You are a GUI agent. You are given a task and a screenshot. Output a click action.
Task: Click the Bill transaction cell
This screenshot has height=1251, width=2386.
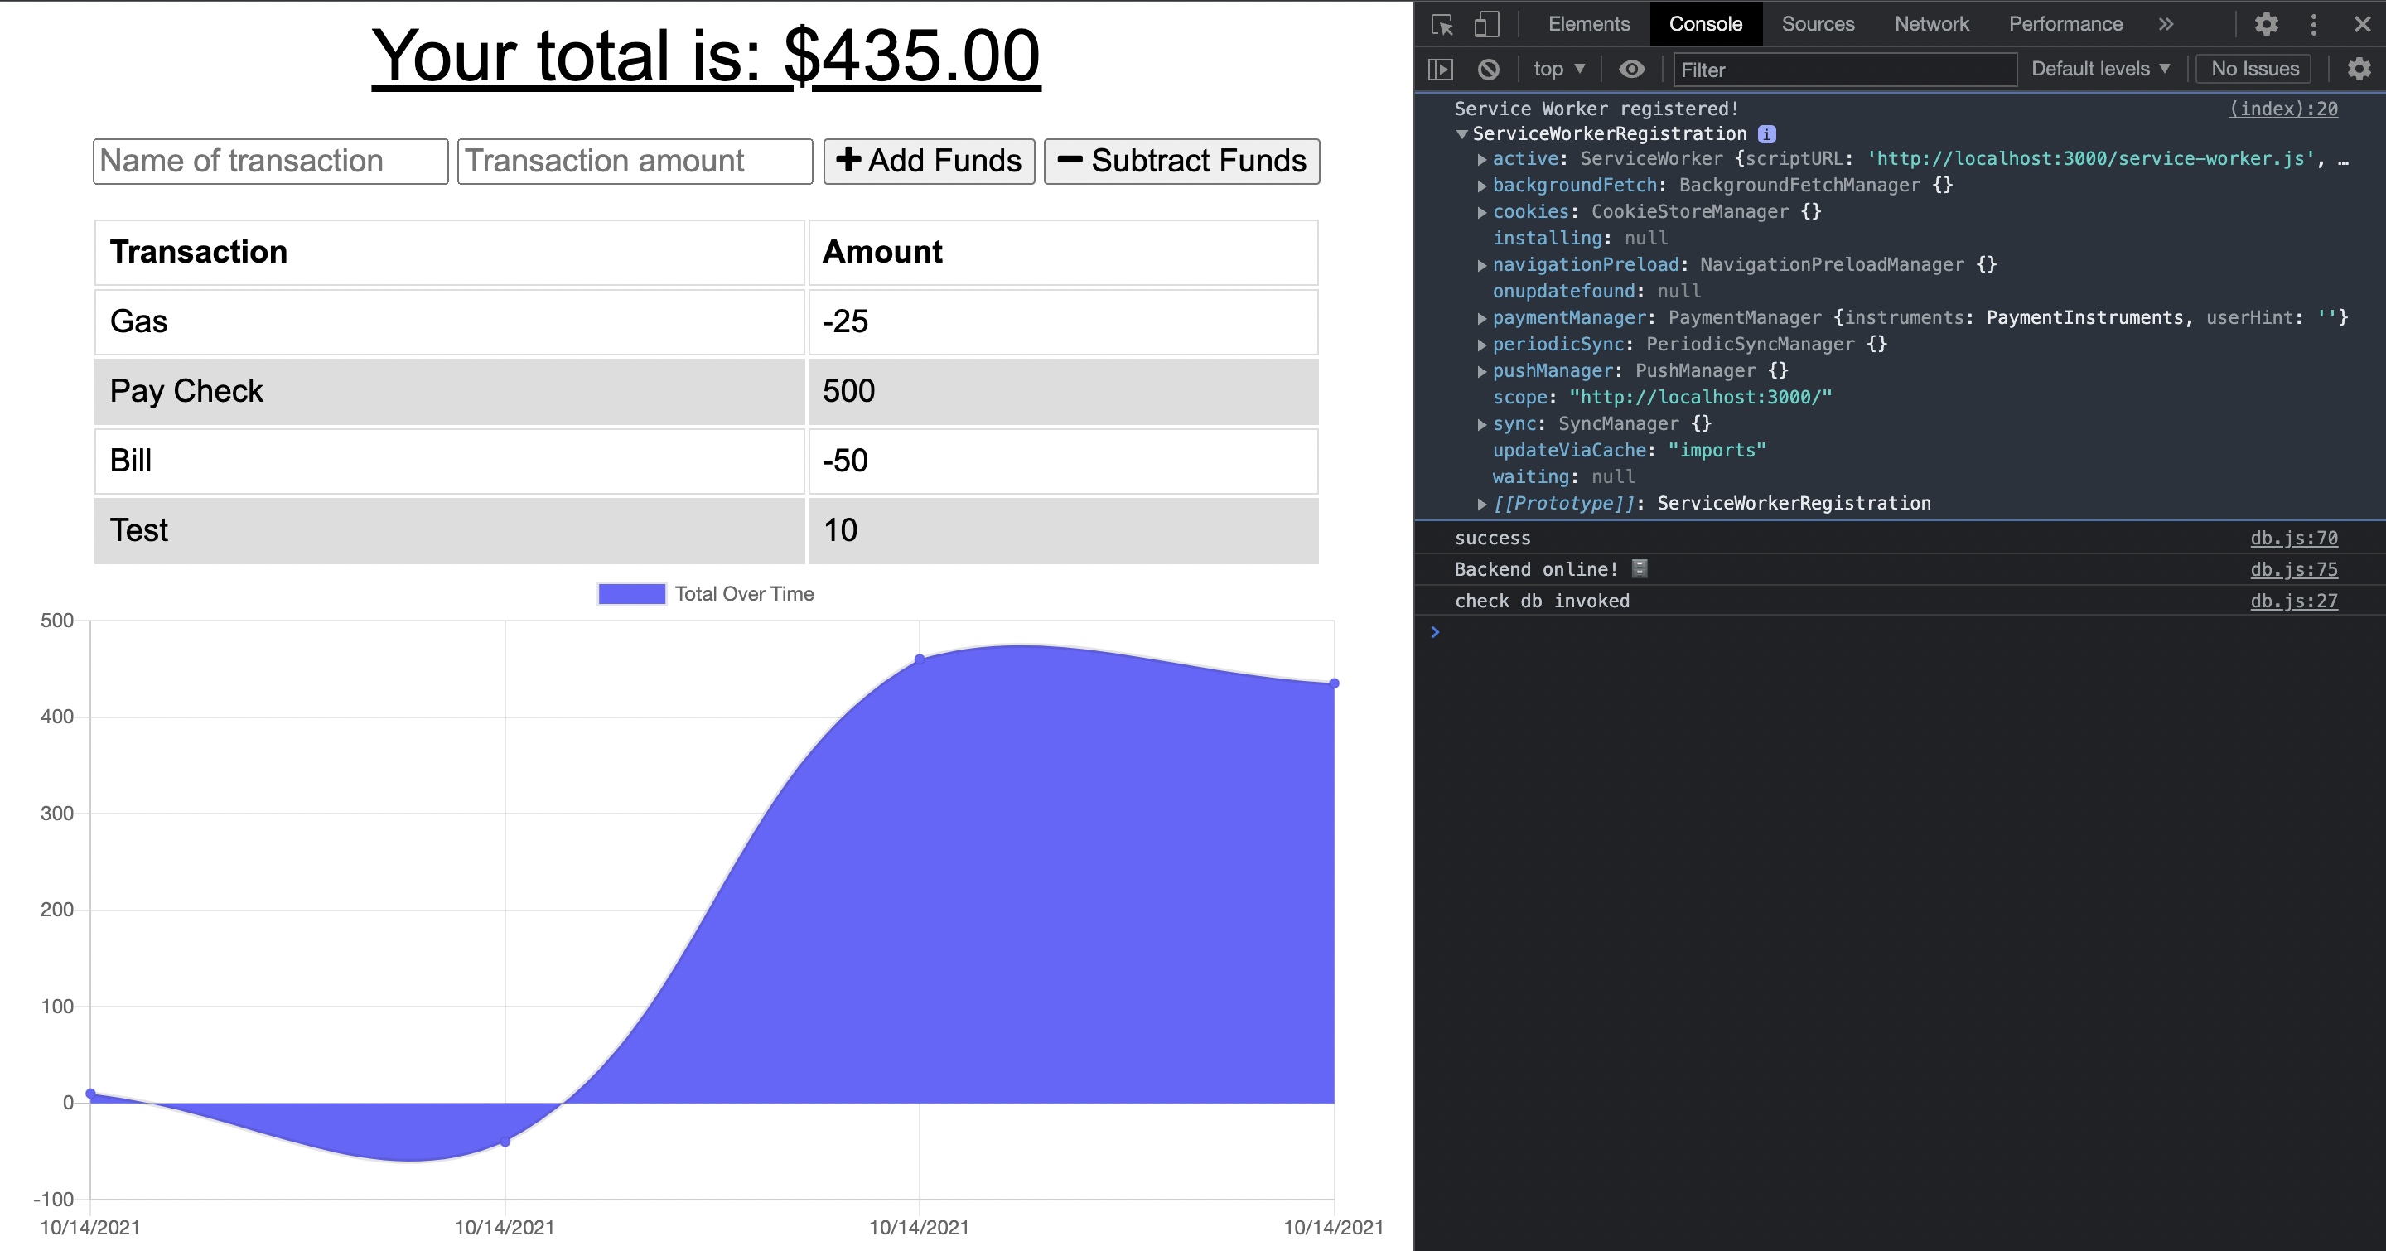(449, 461)
